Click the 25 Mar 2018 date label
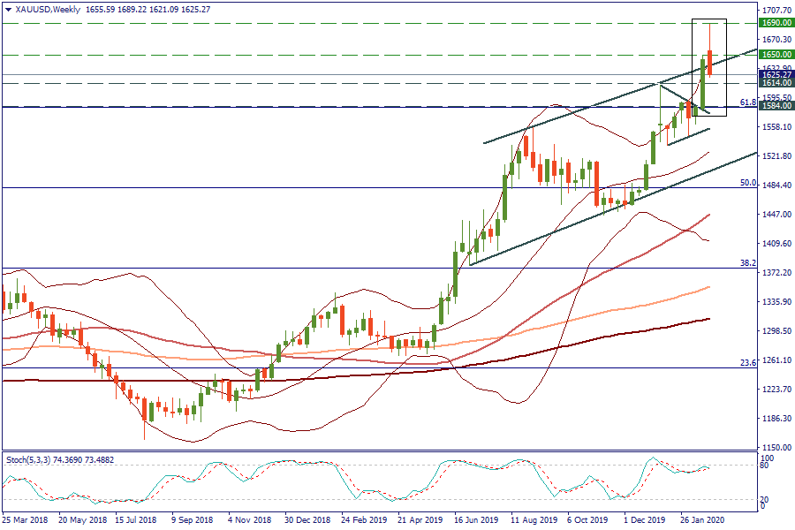 click(24, 521)
